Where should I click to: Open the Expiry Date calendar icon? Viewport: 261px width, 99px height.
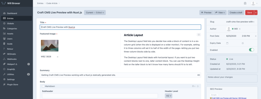227,43
